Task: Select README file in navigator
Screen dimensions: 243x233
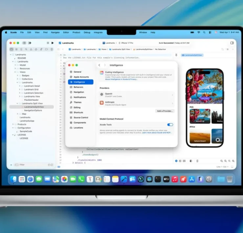Action: click(x=22, y=58)
